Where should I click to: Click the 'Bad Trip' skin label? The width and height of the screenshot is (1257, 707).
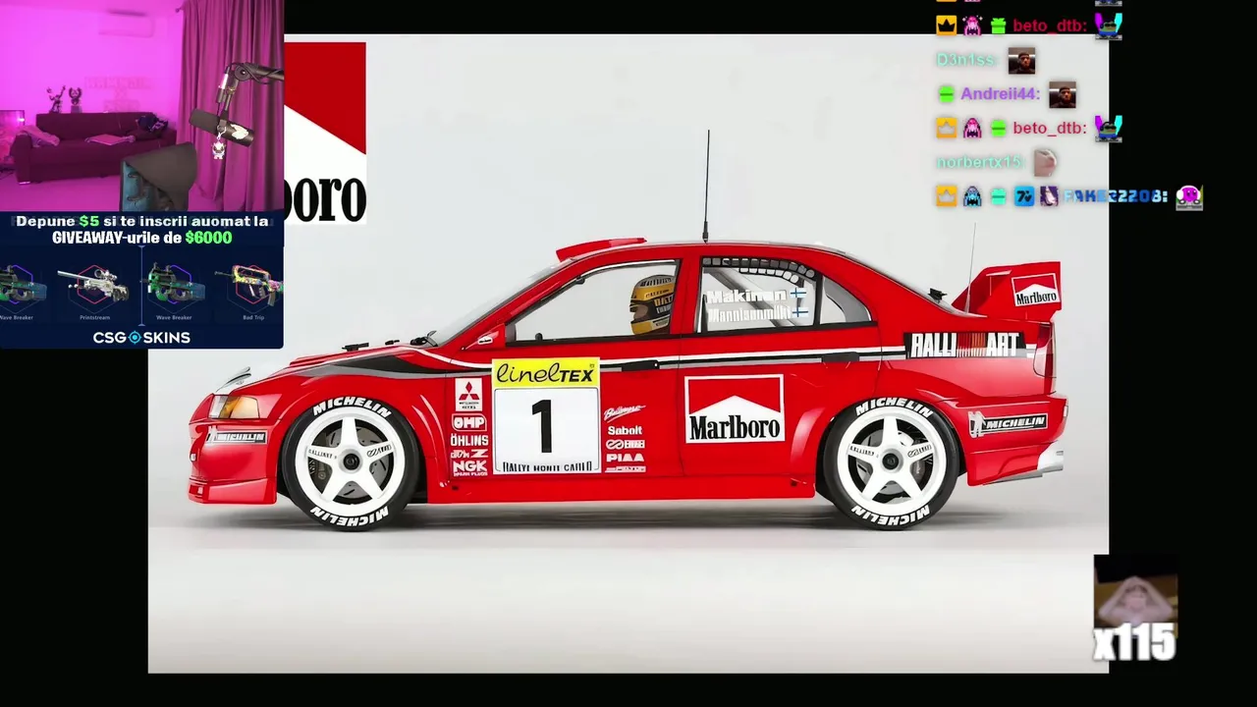click(253, 317)
